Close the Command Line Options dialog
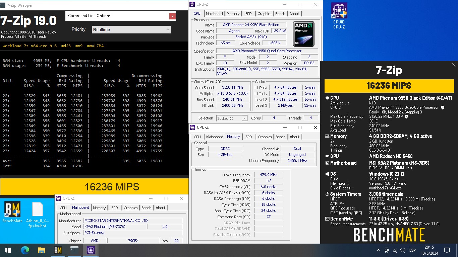 click(172, 16)
